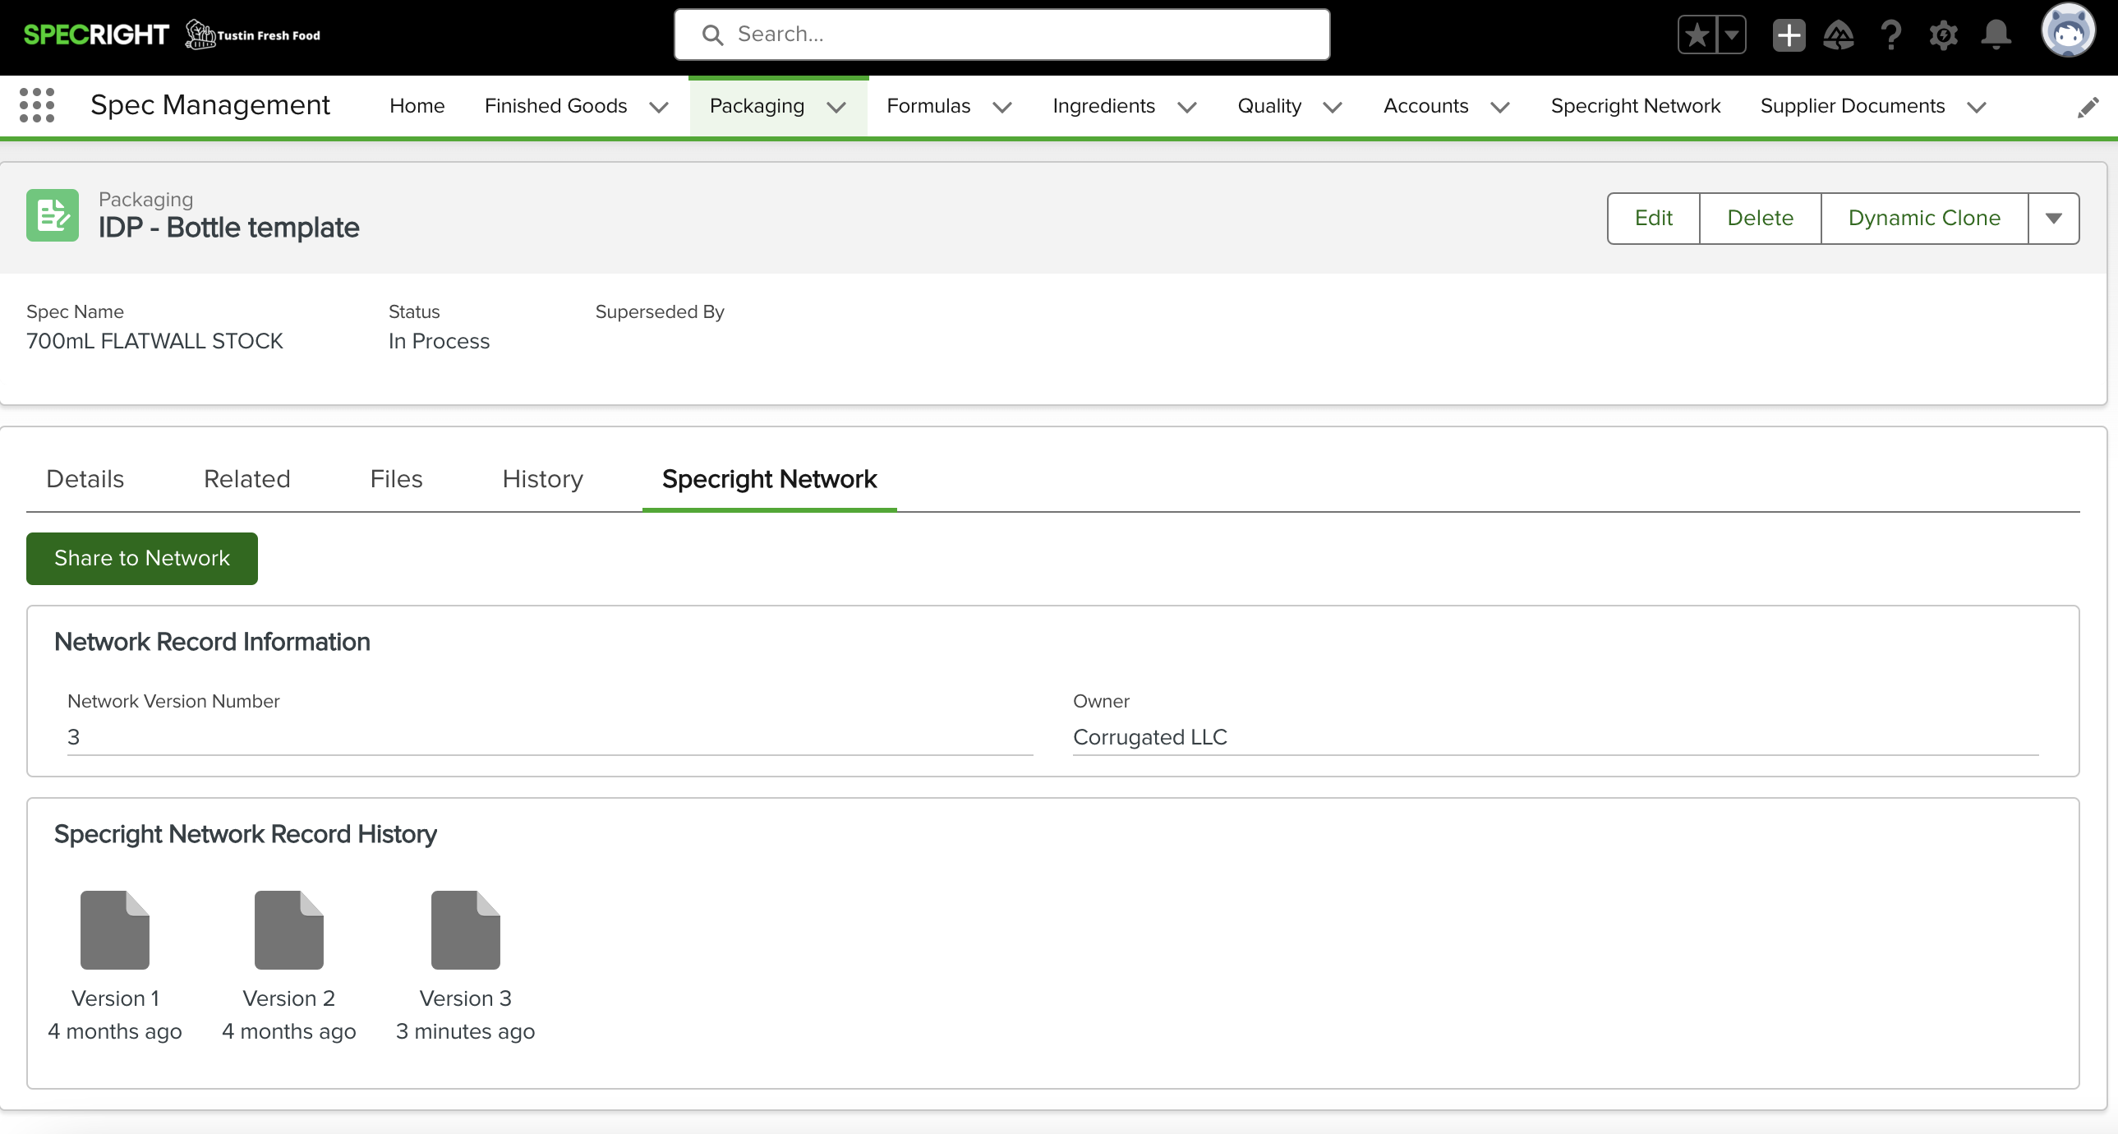Click the Version 1 label
2118x1134 pixels.
click(x=115, y=998)
